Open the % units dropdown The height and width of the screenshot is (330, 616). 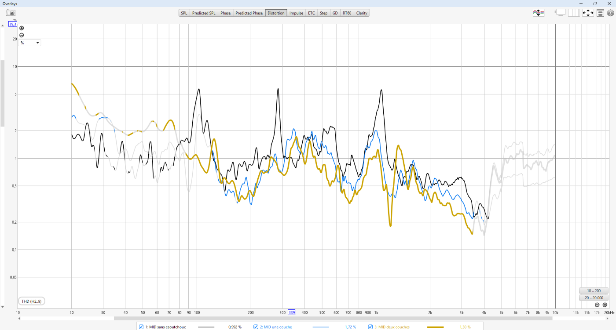coord(29,43)
